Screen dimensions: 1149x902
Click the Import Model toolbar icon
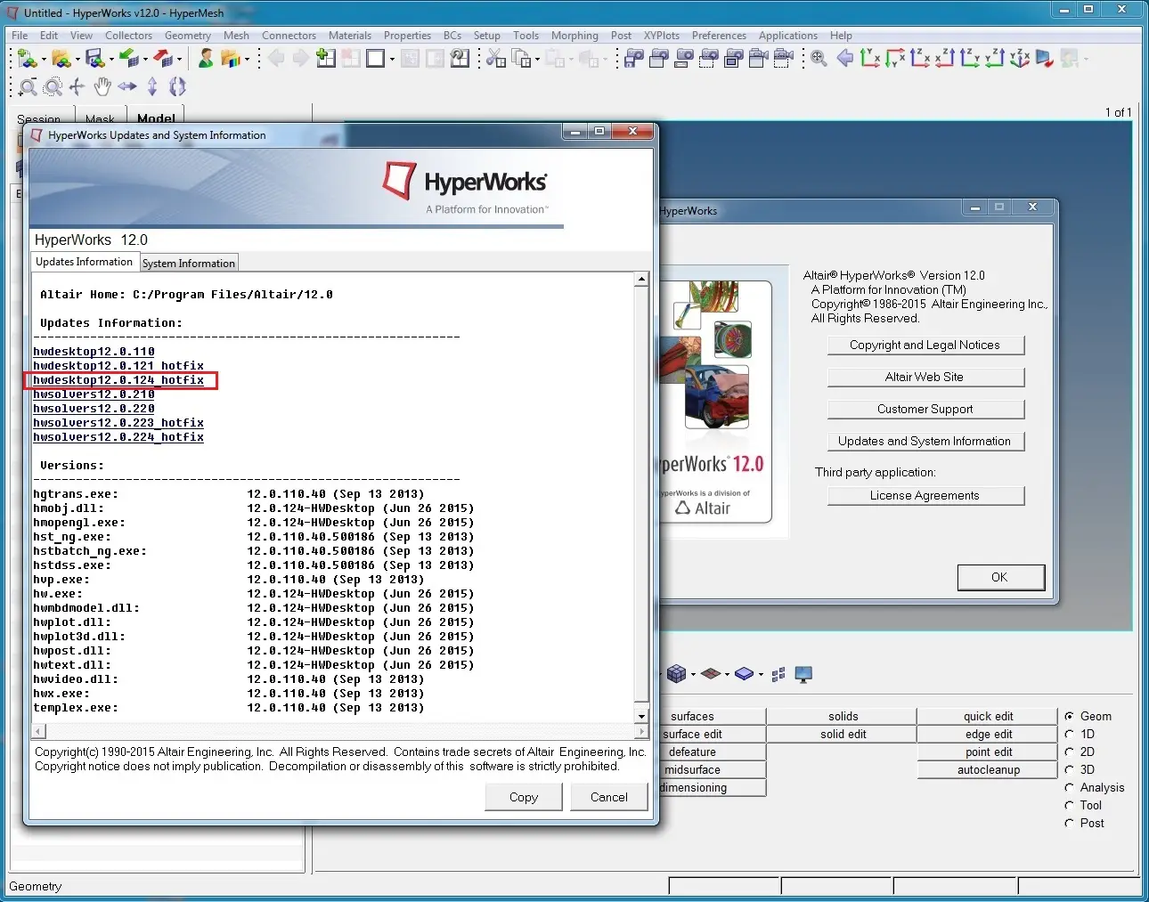[x=128, y=59]
